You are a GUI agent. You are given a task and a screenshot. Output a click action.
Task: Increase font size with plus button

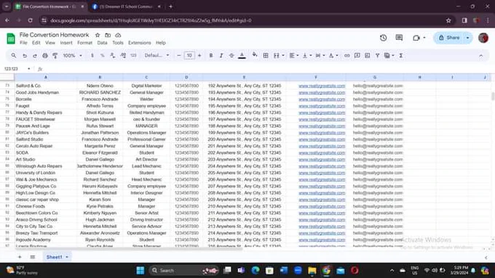[199, 55]
